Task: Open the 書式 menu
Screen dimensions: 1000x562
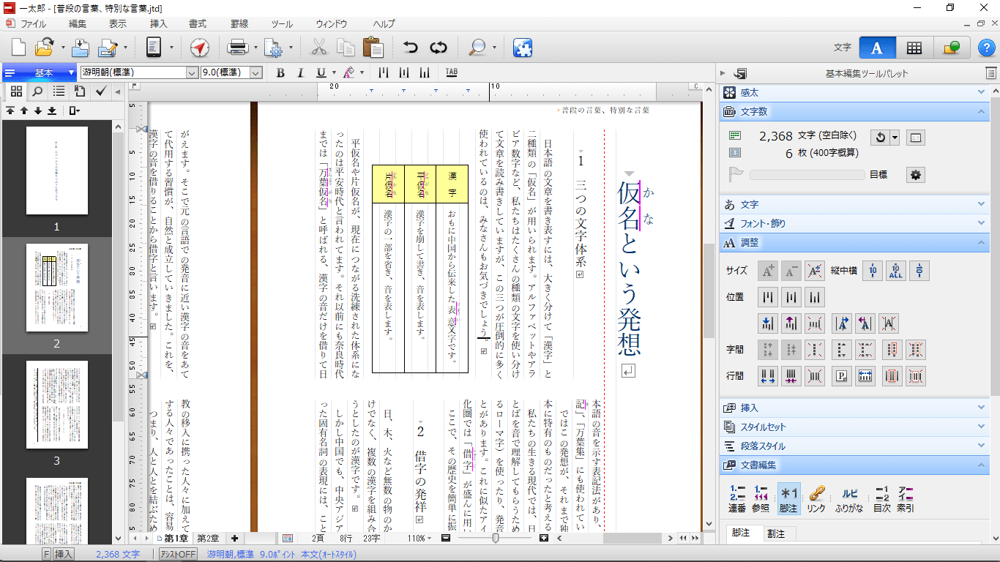Action: 197,24
